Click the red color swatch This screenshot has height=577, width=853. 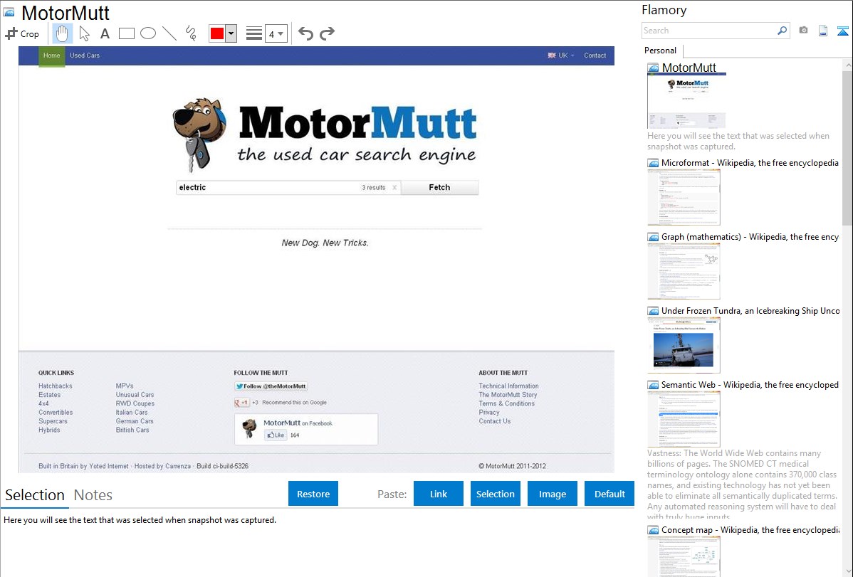[x=217, y=33]
